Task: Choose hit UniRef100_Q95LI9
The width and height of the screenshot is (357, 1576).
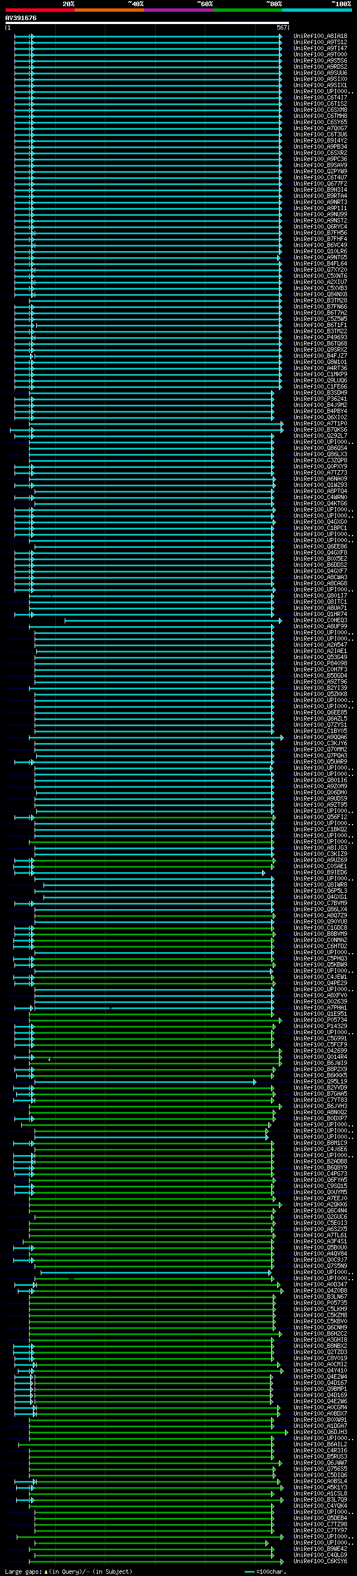Action: click(x=320, y=1081)
